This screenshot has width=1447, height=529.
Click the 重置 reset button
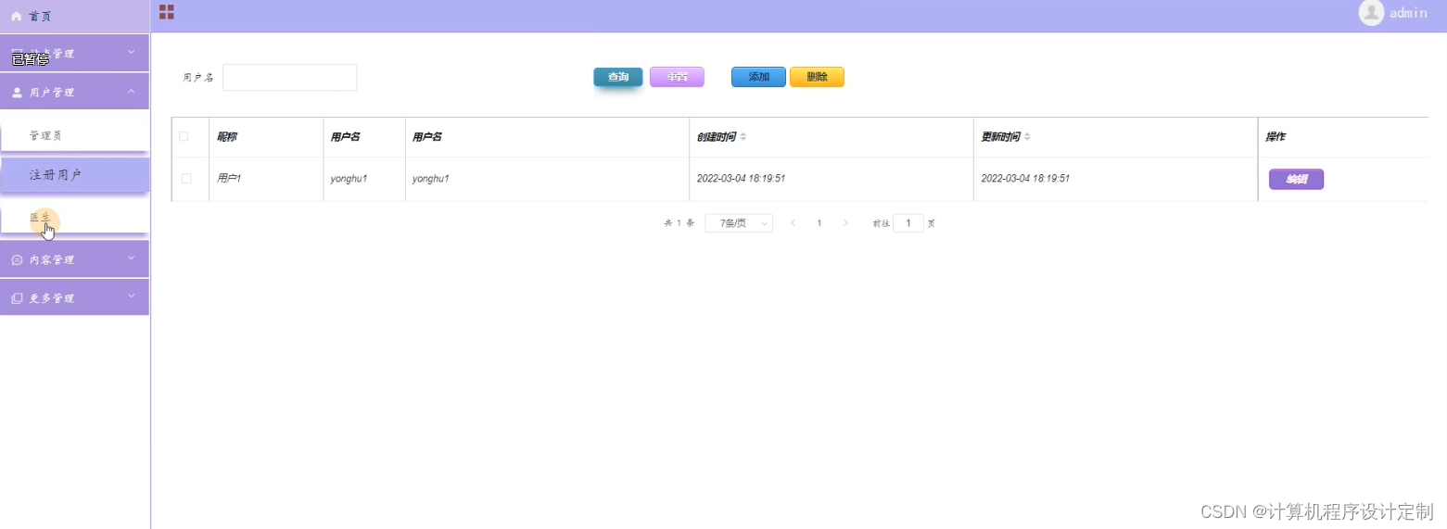pyautogui.click(x=677, y=77)
